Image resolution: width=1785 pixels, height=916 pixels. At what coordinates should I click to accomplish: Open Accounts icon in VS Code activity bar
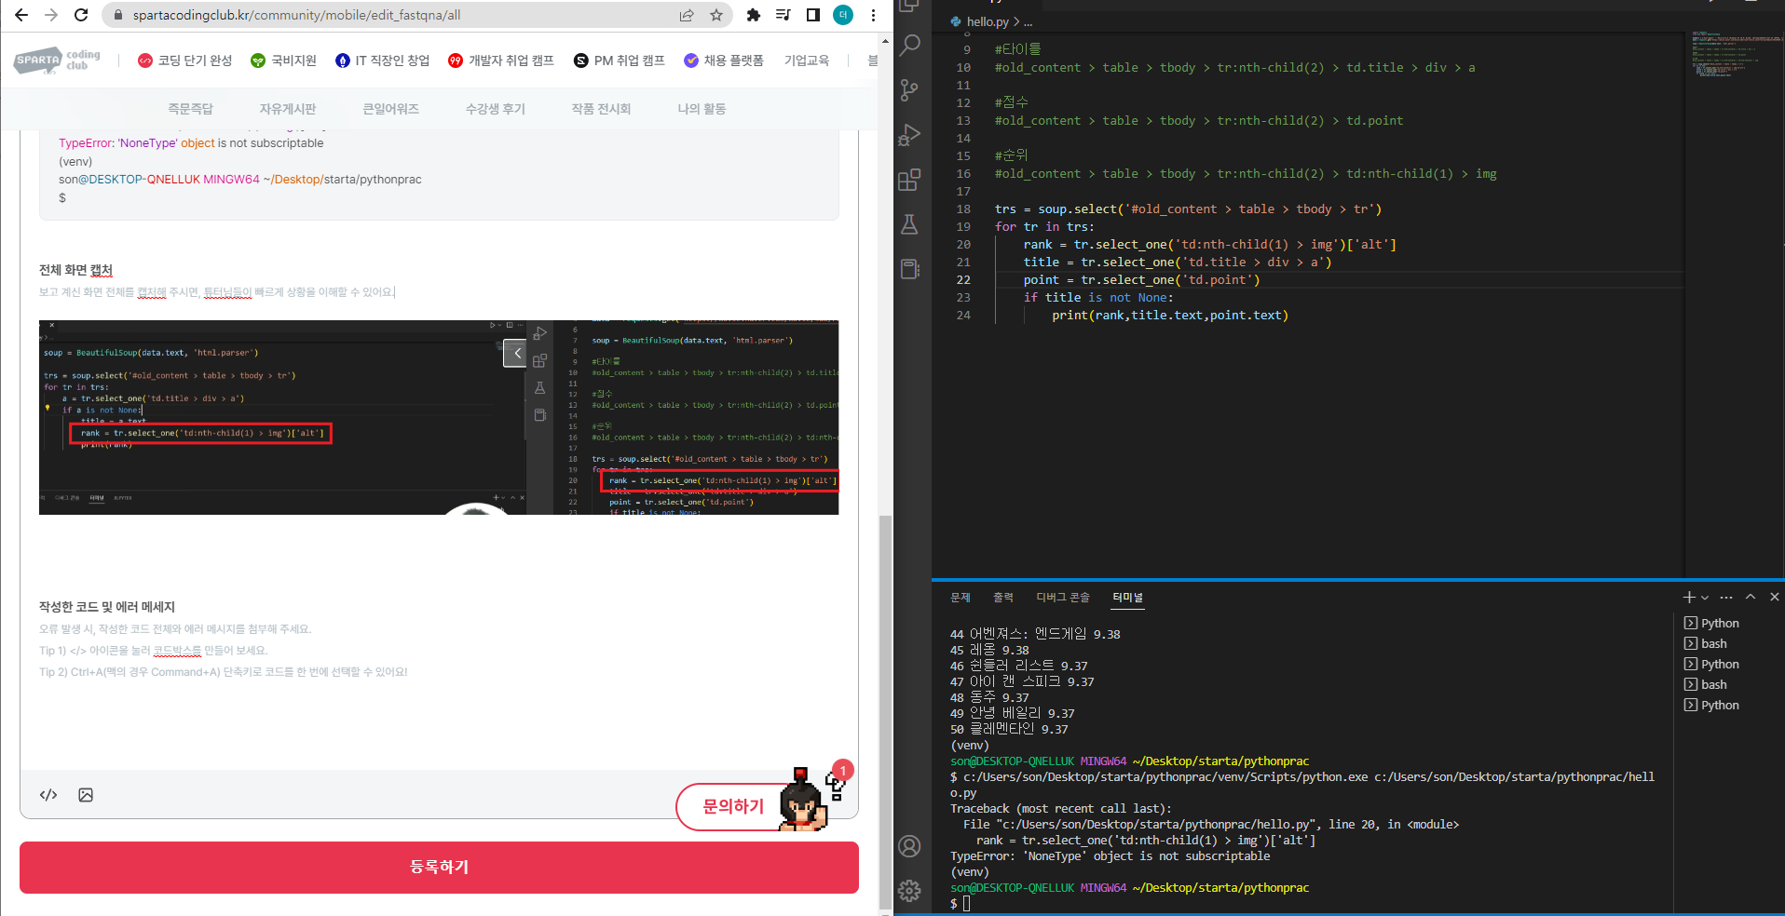[x=910, y=846]
